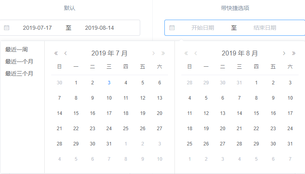The width and height of the screenshot is (305, 174).
Task: Select July 28 in the left calendar
Action: pos(59,144)
